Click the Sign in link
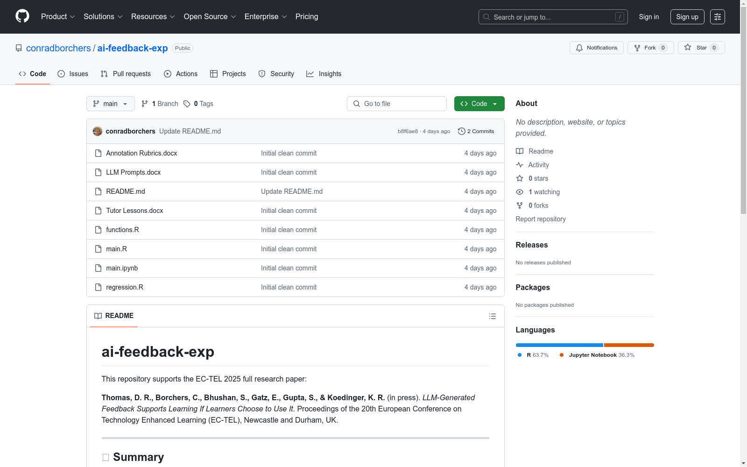747x467 pixels. (x=649, y=17)
